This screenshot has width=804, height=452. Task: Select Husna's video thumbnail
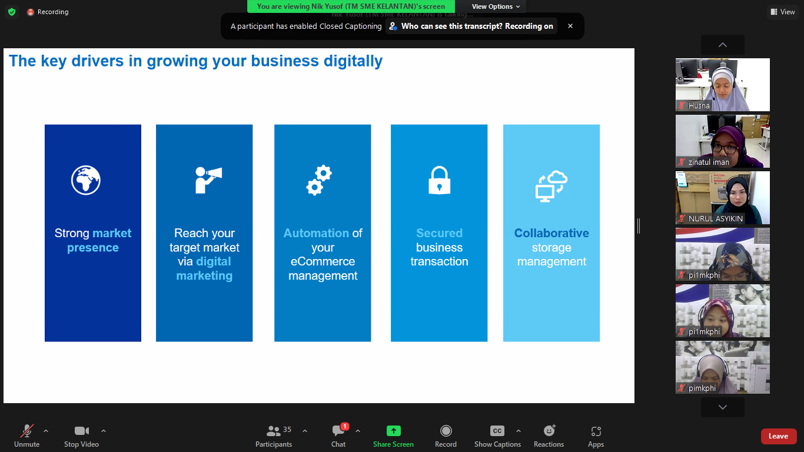point(722,85)
